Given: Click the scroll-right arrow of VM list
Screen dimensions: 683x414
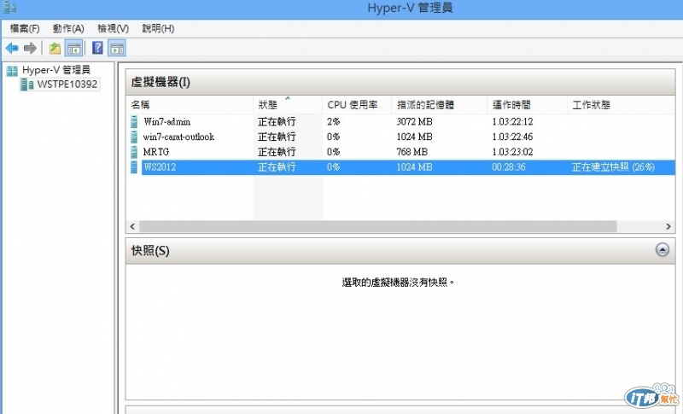Looking at the screenshot, I should pyautogui.click(x=668, y=226).
